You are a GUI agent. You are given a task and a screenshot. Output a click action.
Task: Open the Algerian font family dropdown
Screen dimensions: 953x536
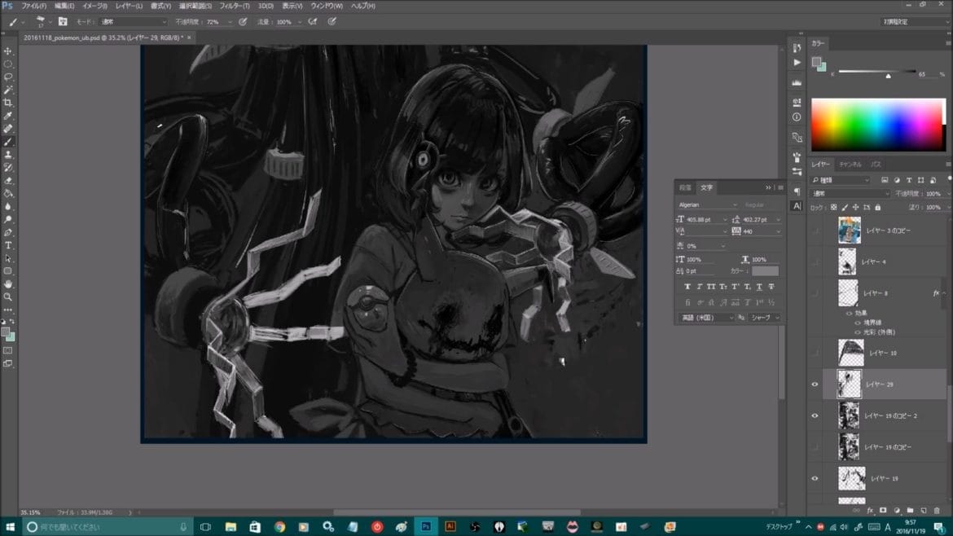(x=735, y=204)
